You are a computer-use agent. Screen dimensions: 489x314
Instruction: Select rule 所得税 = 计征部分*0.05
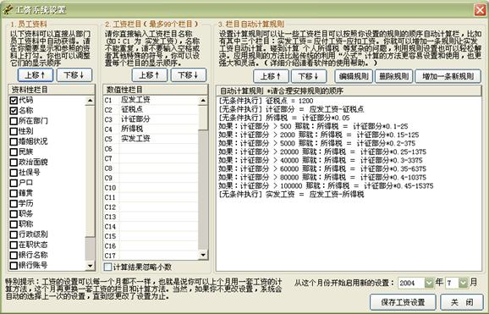[284, 118]
